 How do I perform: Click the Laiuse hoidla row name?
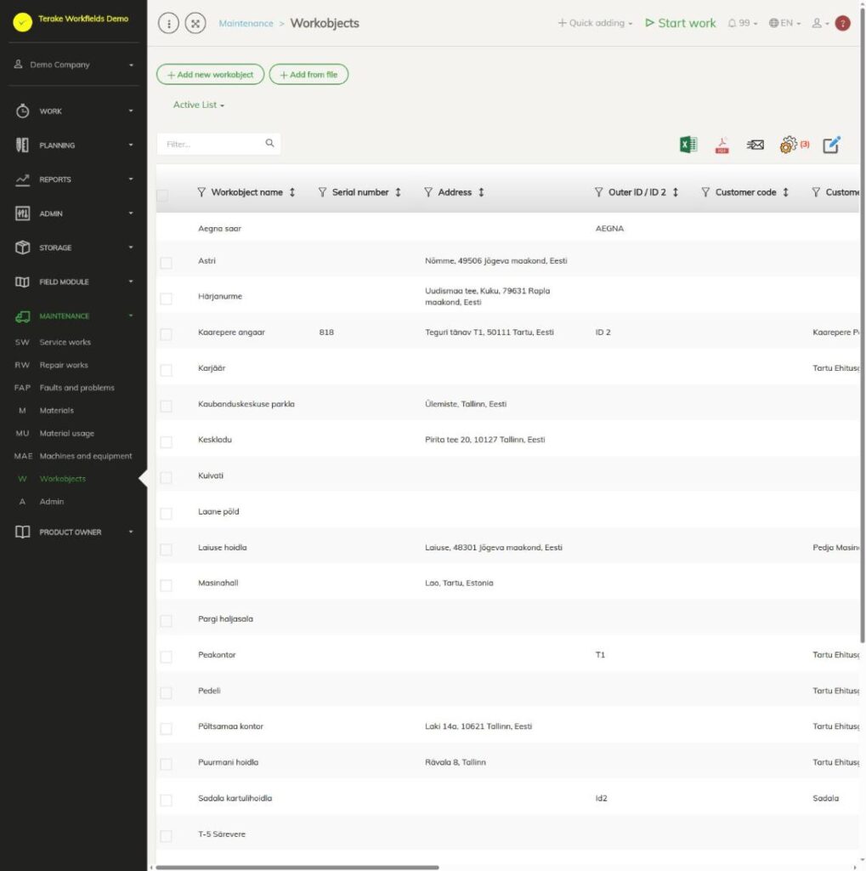(223, 548)
